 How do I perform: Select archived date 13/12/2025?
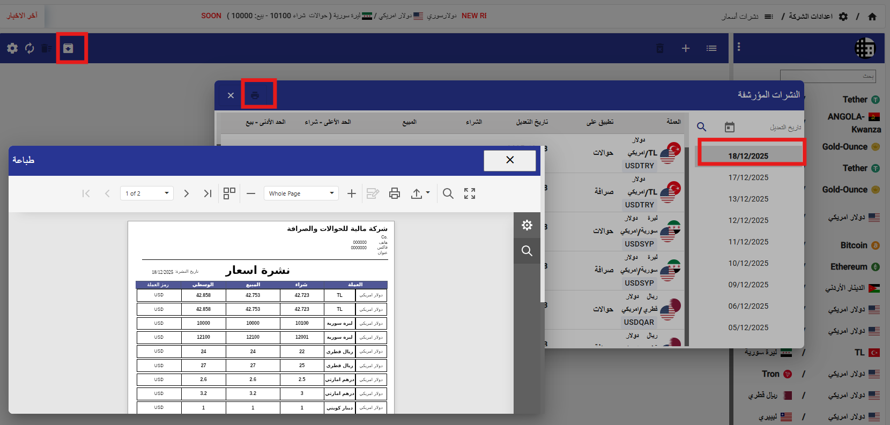tap(748, 199)
